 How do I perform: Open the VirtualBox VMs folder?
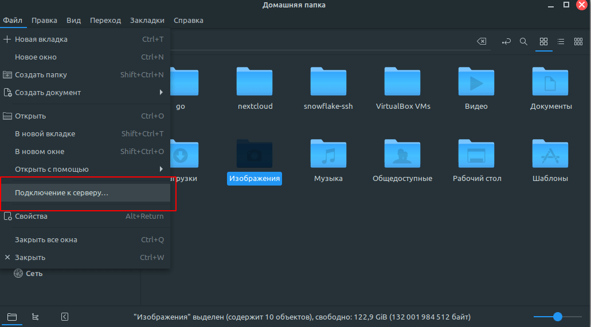tap(402, 89)
